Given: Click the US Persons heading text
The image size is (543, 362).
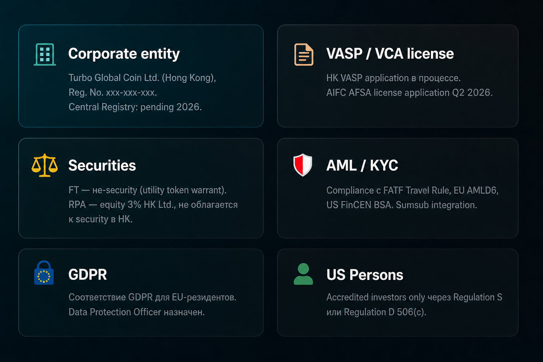Looking at the screenshot, I should [x=365, y=275].
